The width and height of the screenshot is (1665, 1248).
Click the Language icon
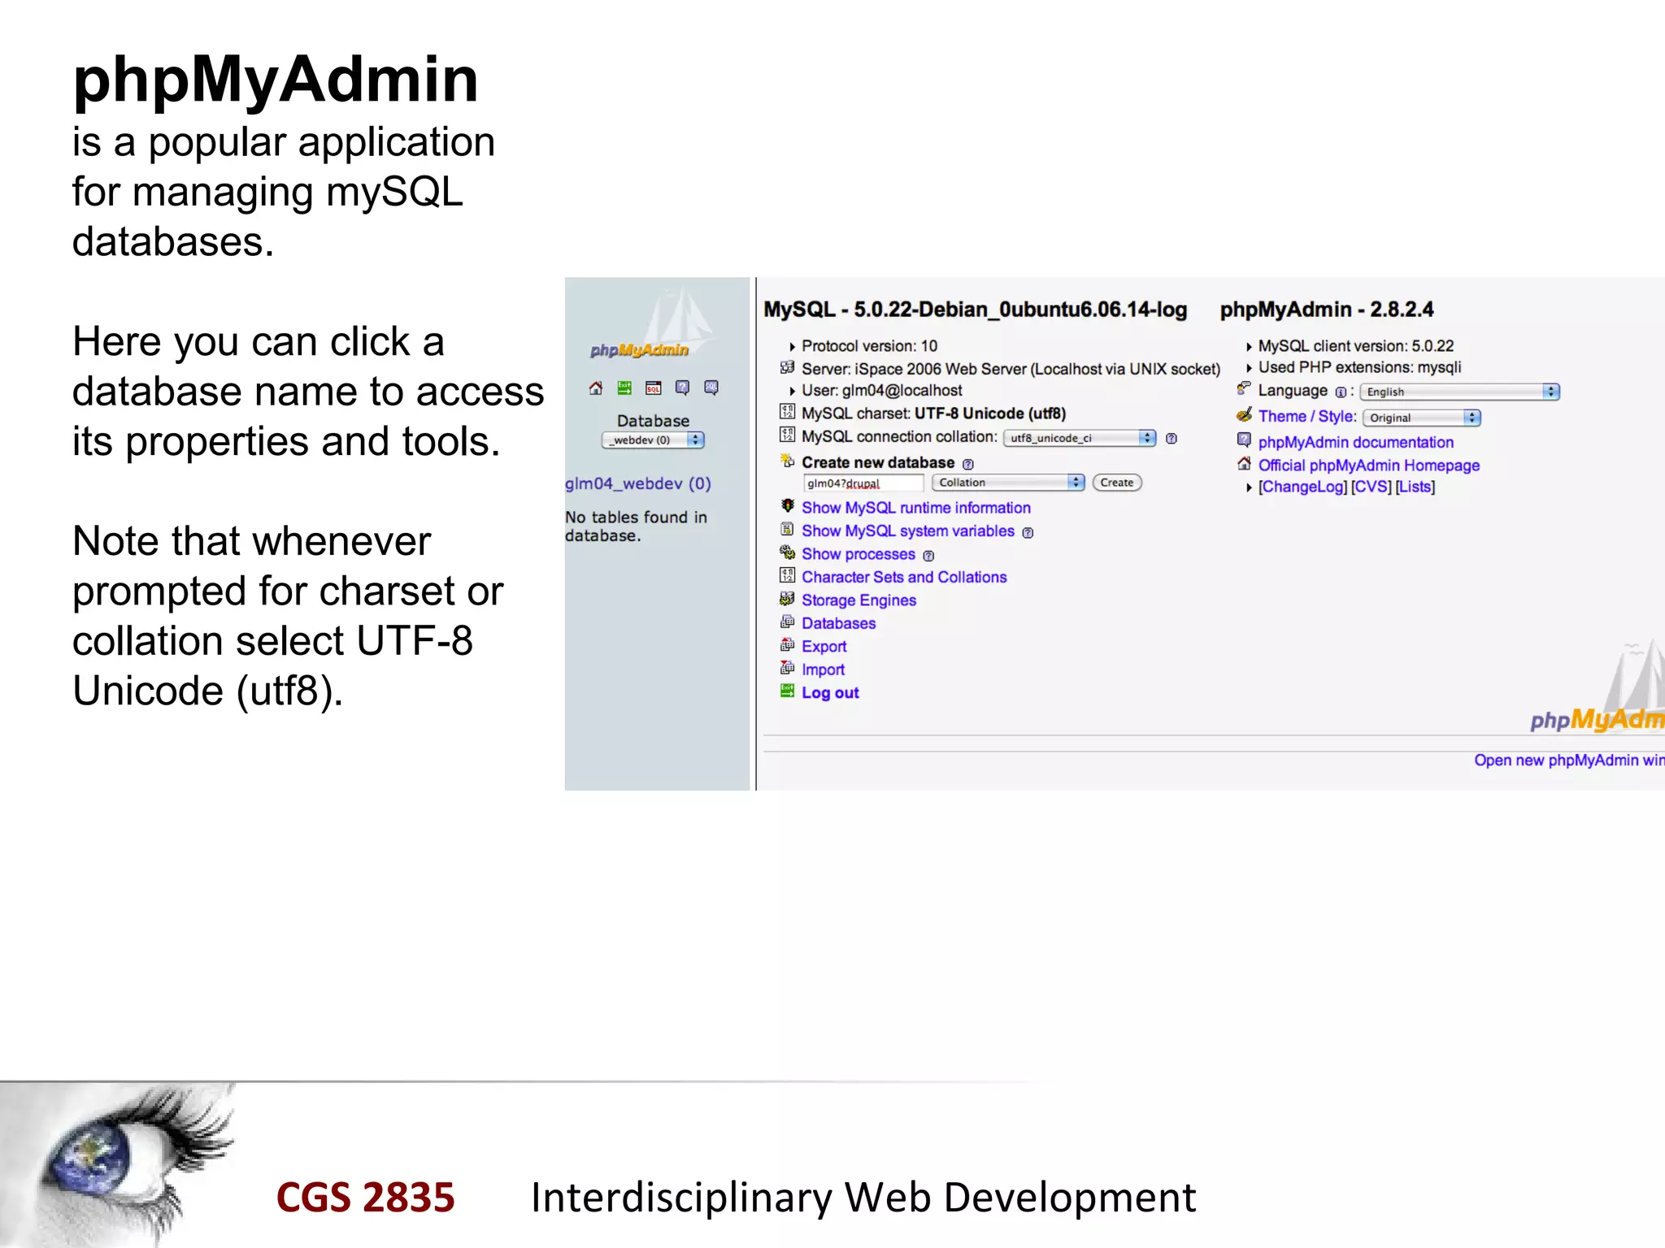[x=1244, y=388]
